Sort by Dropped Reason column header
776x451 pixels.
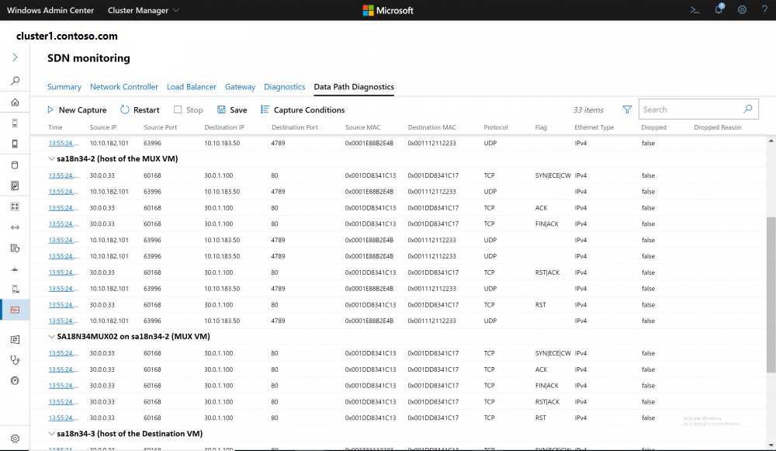718,127
